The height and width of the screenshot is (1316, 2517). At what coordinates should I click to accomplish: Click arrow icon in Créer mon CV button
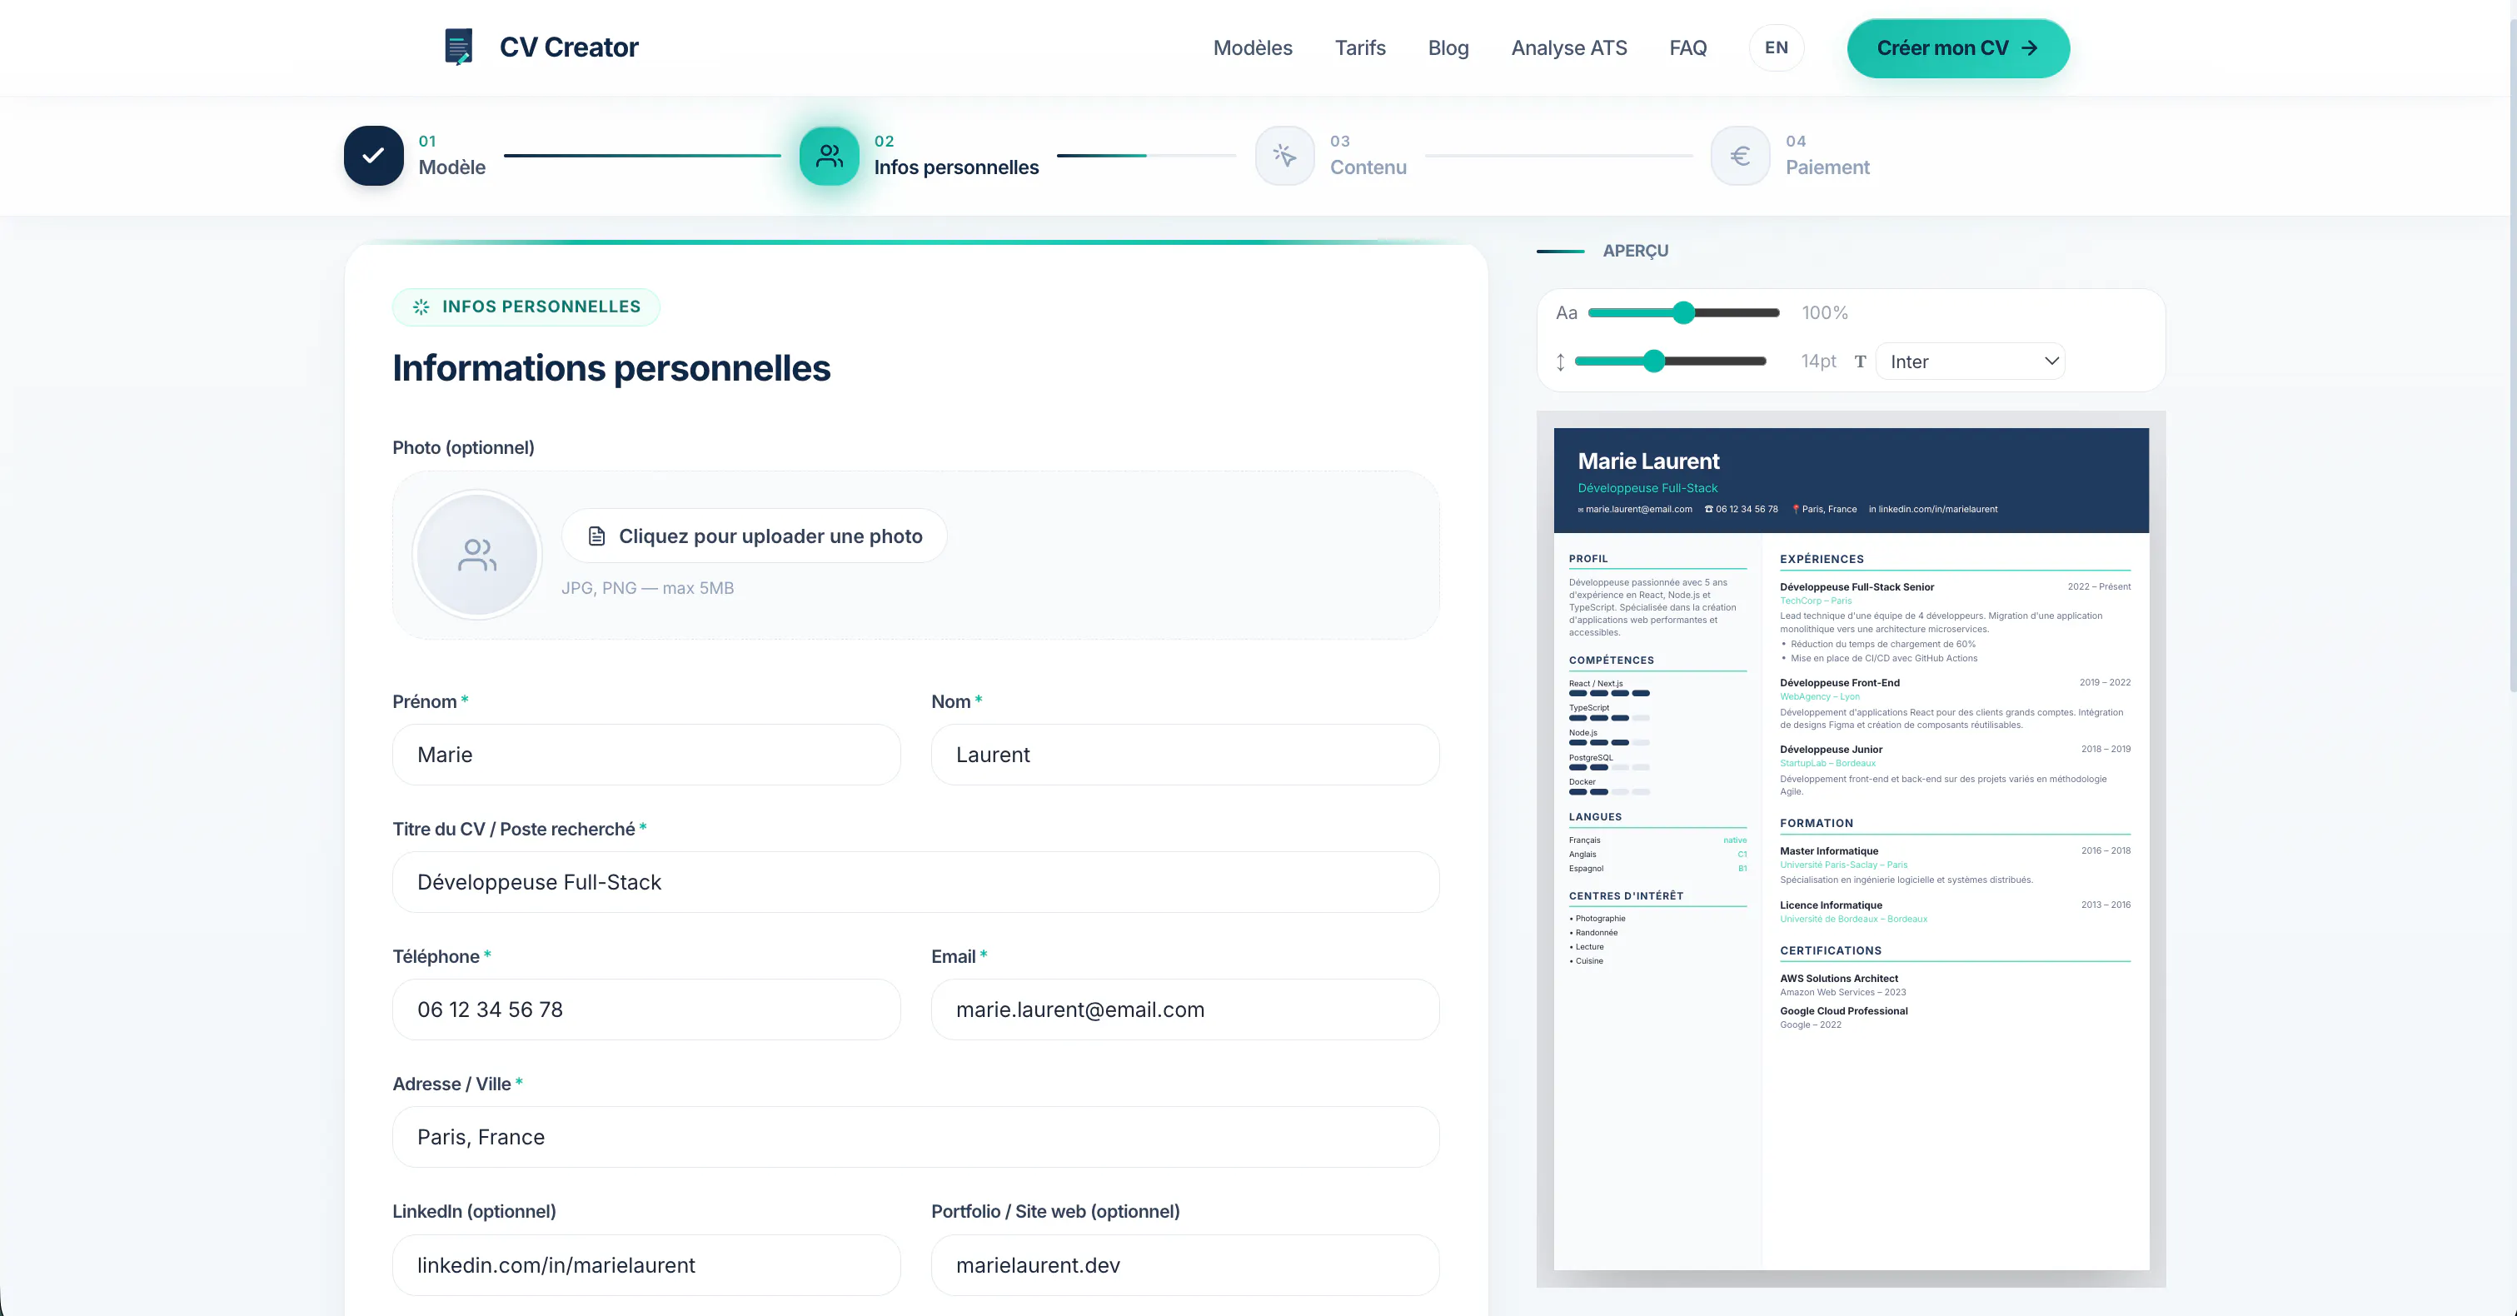2030,47
